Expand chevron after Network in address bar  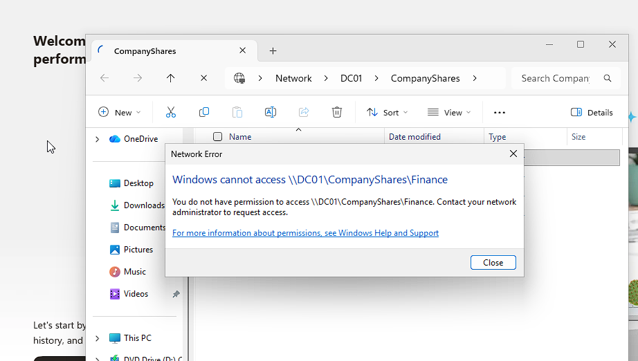326,78
